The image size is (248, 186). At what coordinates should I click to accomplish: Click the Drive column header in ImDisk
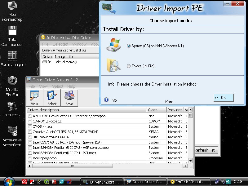click(47, 56)
